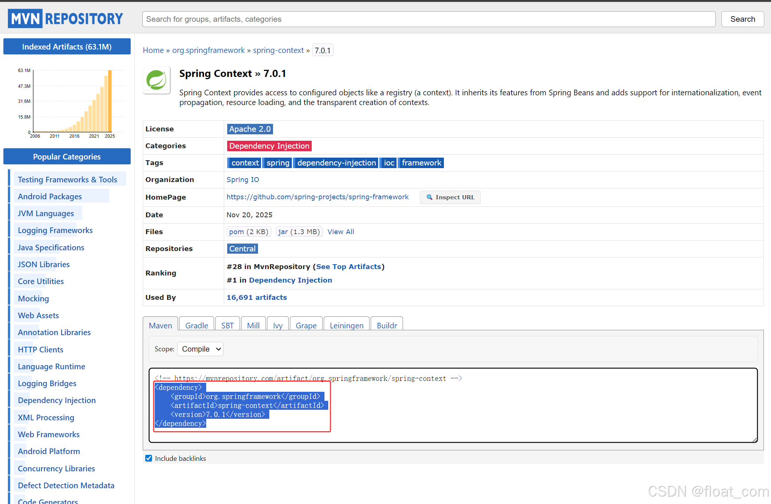
Task: Click the Spring leaf logo icon
Action: coord(156,80)
